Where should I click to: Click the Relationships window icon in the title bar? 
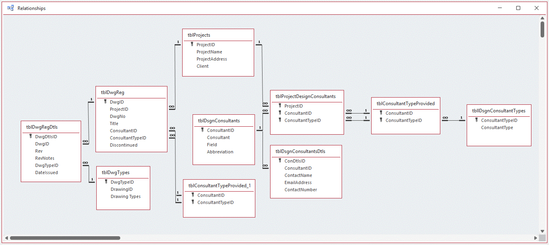pos(10,8)
